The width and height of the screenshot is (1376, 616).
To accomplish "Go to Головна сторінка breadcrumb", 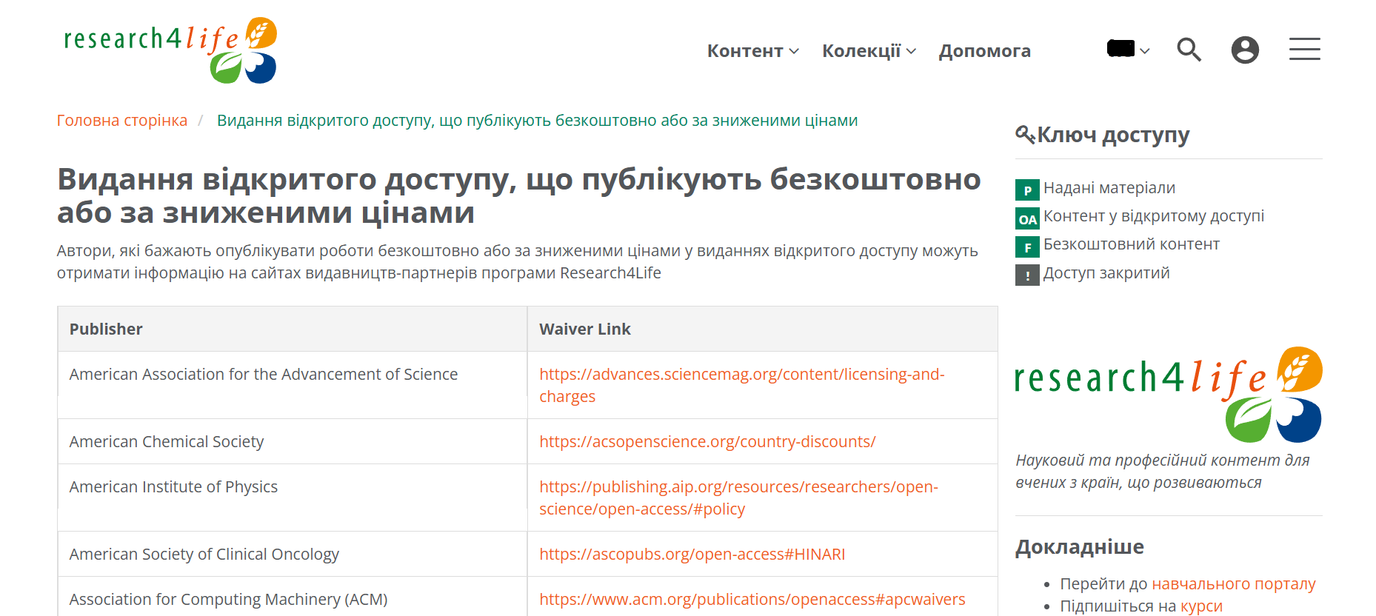I will tap(122, 121).
